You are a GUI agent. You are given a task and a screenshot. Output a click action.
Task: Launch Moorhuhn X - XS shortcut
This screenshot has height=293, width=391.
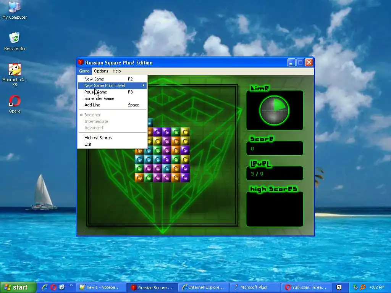pyautogui.click(x=15, y=75)
